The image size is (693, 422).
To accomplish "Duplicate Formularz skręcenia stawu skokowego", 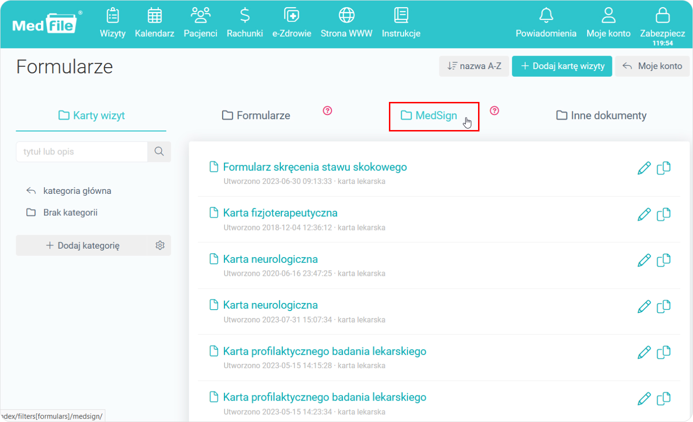I will [x=663, y=168].
